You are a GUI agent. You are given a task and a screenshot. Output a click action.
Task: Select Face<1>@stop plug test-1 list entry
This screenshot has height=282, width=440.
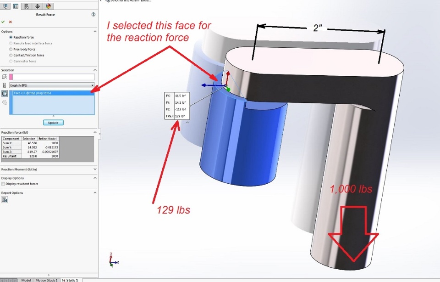pyautogui.click(x=53, y=93)
